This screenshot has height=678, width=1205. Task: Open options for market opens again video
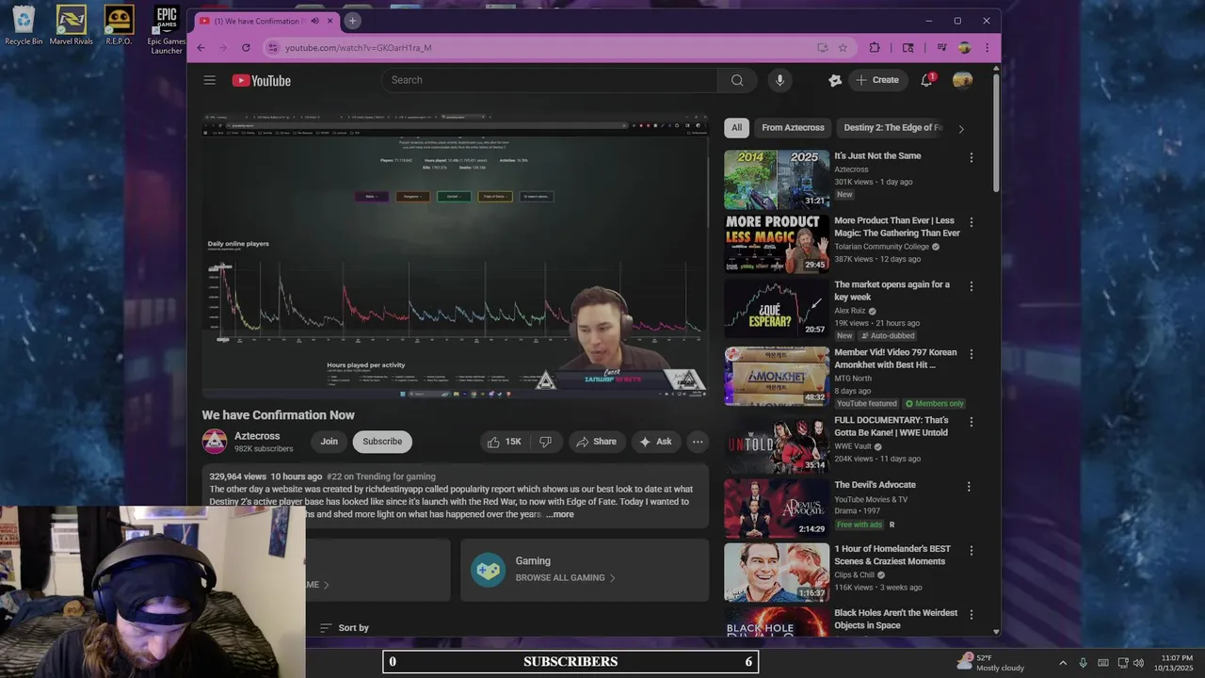[972, 286]
